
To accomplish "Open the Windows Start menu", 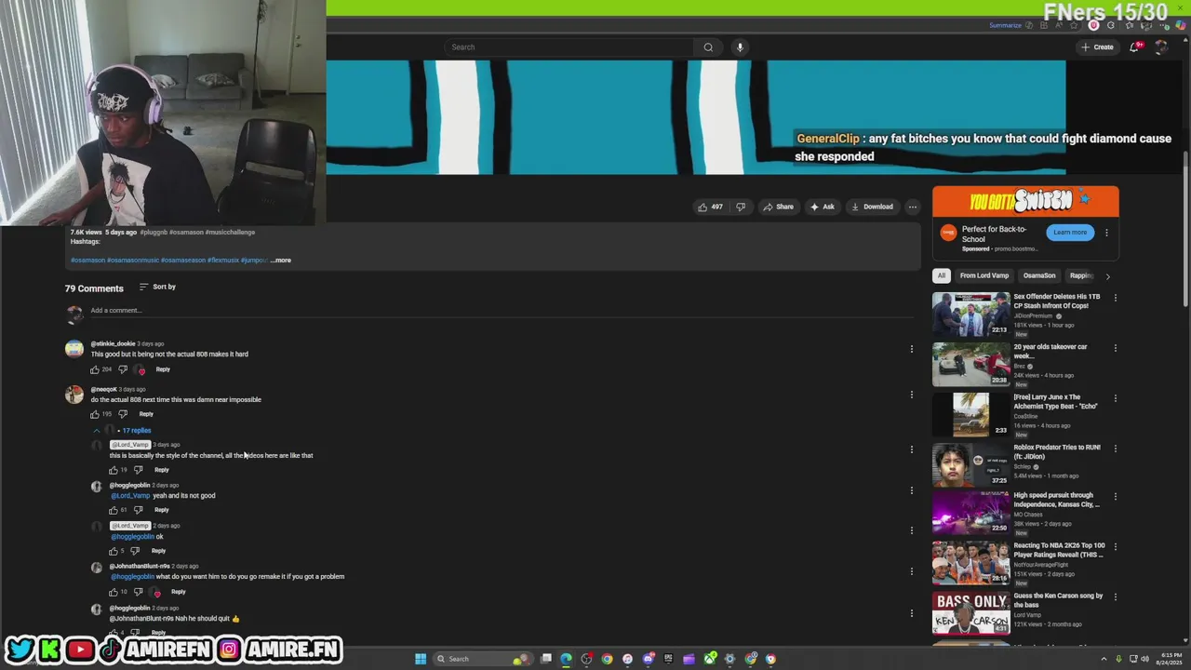I will coord(421,659).
